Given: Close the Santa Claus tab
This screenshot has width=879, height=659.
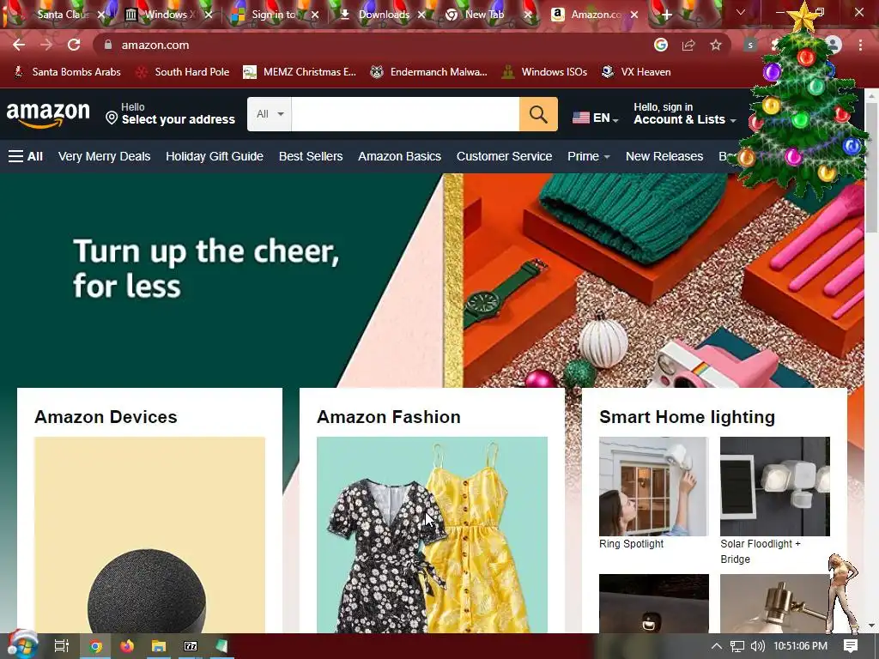Looking at the screenshot, I should point(101,15).
